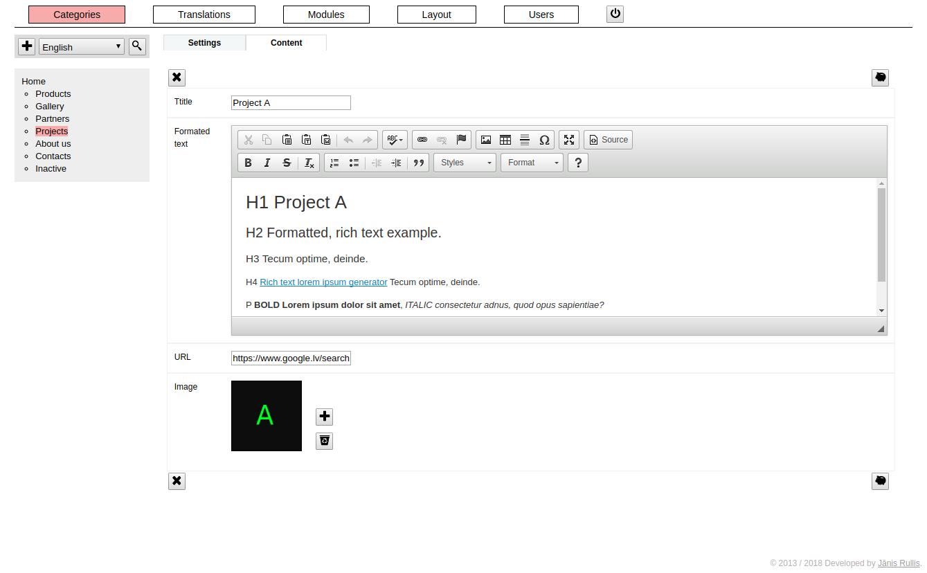Image resolution: width=927 pixels, height=573 pixels.
Task: Insert an anchor using the flag icon
Action: pos(461,140)
